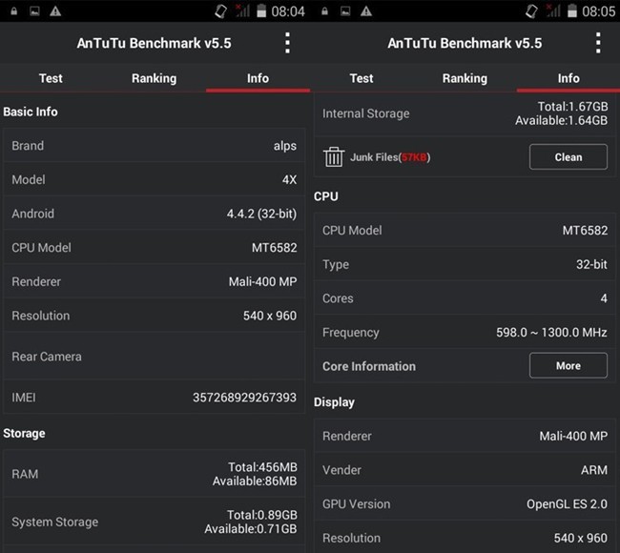Tap the IMEI number row
The width and height of the screenshot is (620, 553).
tap(154, 397)
